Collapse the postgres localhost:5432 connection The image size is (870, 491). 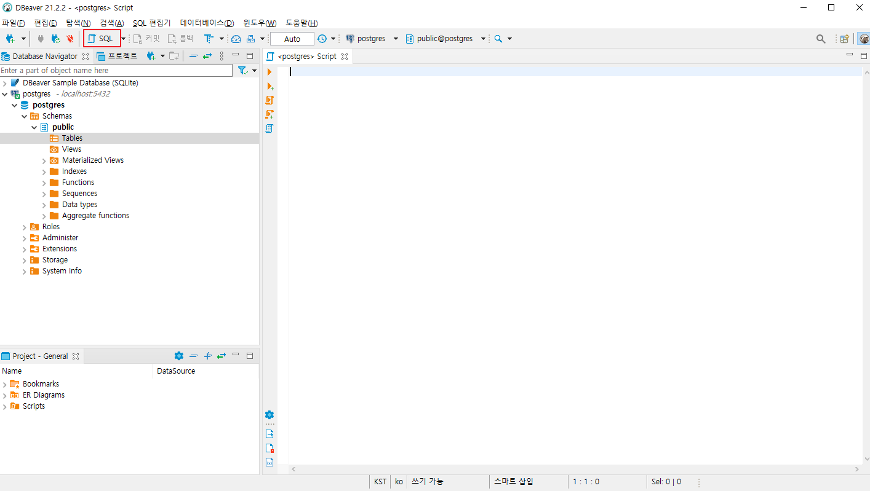[x=5, y=94]
